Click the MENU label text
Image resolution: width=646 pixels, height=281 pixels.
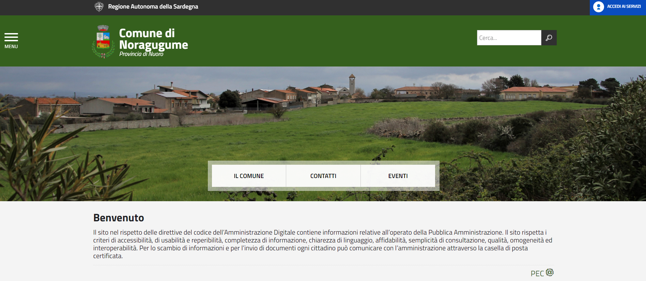[11, 46]
